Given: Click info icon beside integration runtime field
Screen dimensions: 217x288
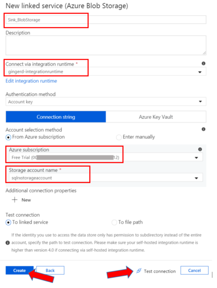Looking at the screenshot, I should click(203, 63).
